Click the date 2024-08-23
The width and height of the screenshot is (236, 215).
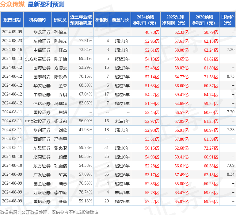tap(12, 41)
